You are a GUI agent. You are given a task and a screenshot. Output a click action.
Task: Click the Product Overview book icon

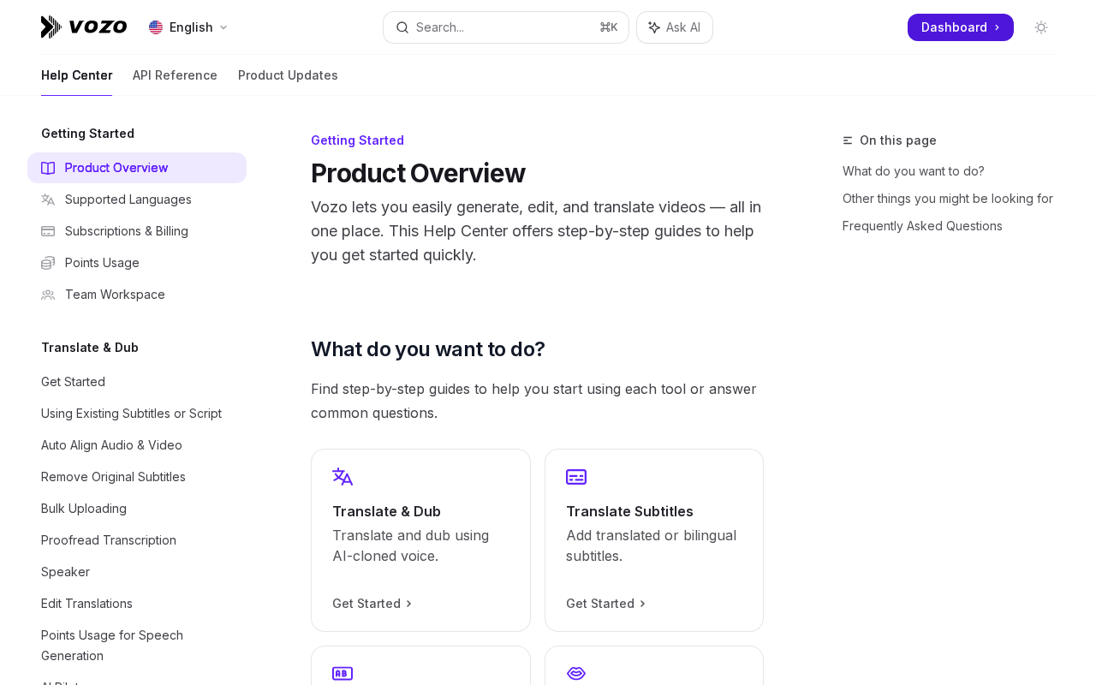(x=48, y=168)
